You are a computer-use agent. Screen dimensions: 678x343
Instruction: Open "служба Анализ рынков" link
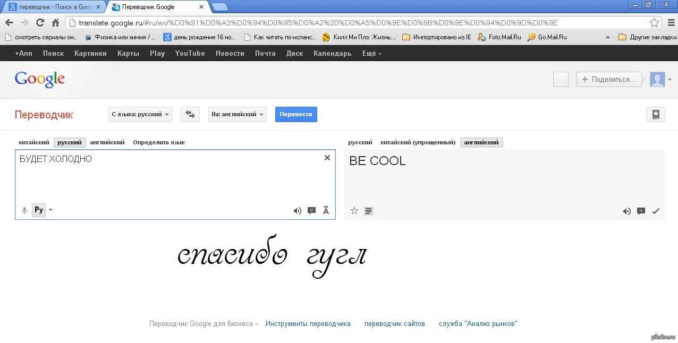coord(478,323)
